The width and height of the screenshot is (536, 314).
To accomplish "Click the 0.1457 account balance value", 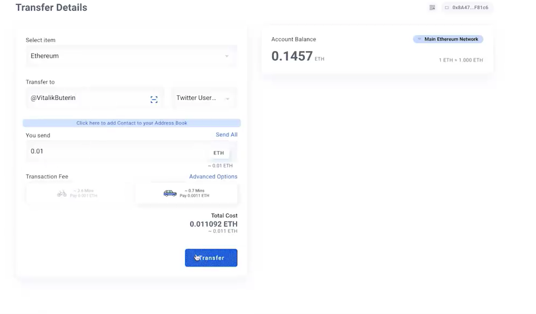I will 292,56.
